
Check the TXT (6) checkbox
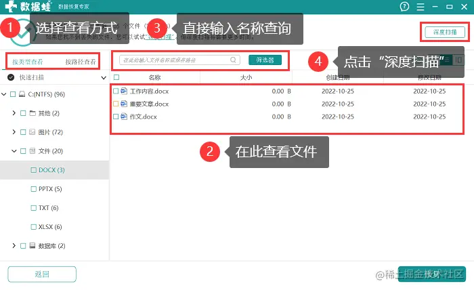tap(34, 208)
